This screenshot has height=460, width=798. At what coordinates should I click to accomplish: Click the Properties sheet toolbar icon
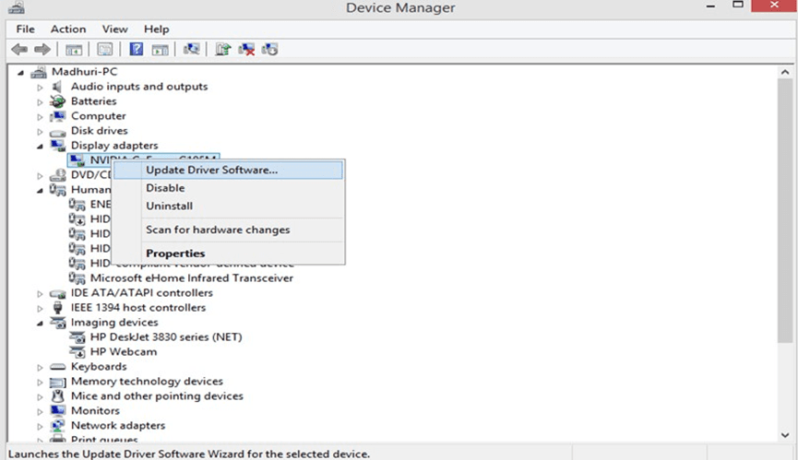tap(105, 49)
